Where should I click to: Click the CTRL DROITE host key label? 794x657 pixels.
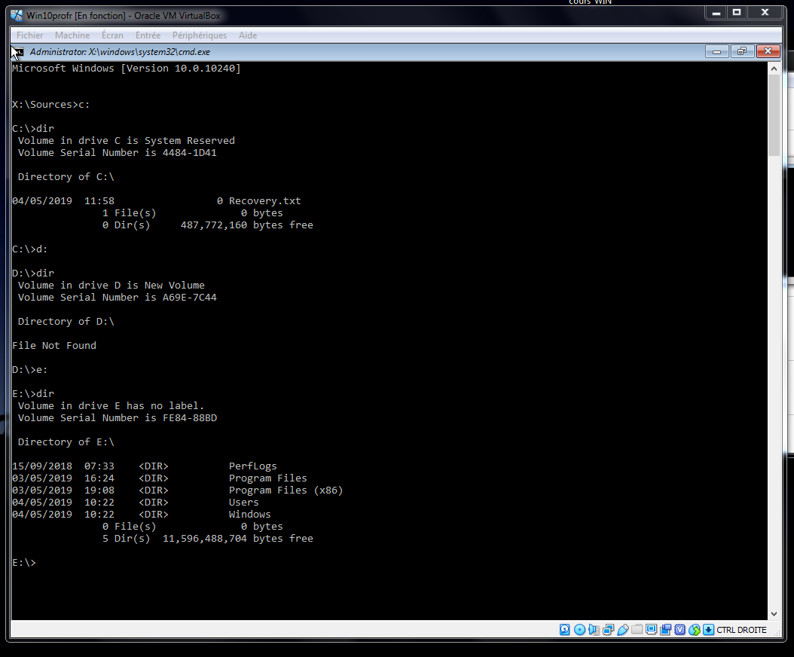[741, 630]
